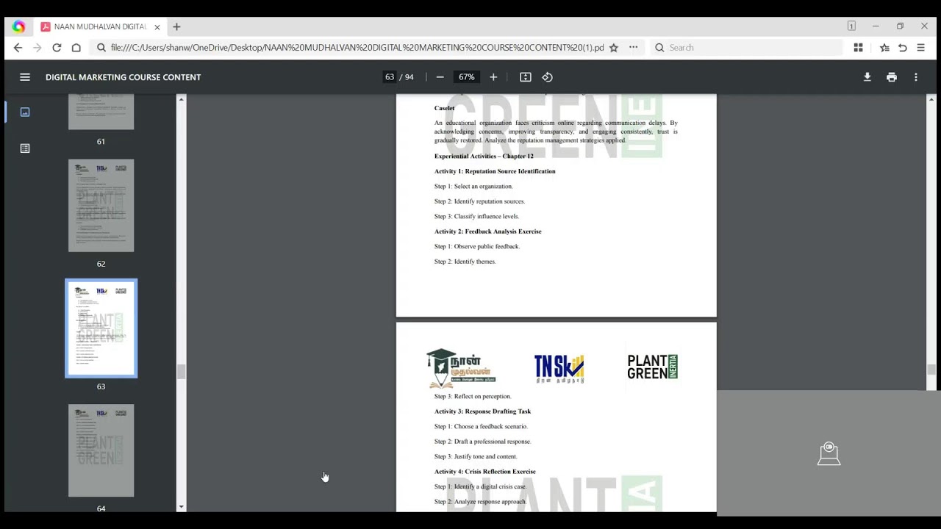Show document outline view in sidebar

(x=25, y=148)
